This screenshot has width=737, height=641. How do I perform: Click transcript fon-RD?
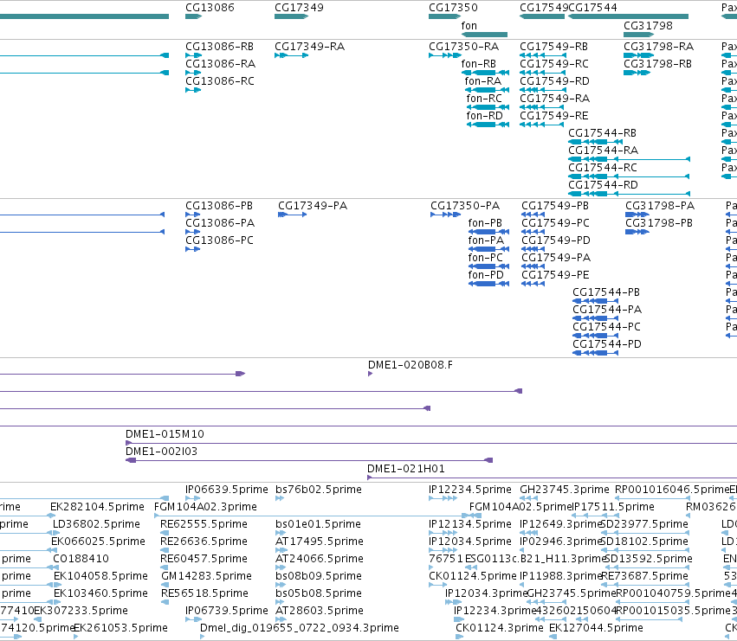pyautogui.click(x=485, y=116)
